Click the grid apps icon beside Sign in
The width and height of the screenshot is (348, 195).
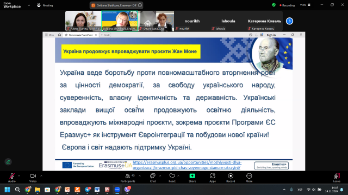262,35
